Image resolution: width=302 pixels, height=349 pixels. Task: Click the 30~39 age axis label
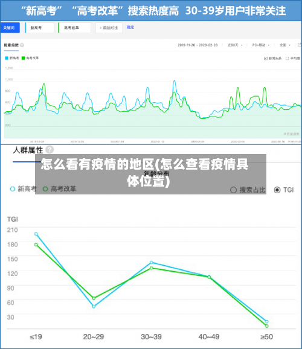point(151,337)
